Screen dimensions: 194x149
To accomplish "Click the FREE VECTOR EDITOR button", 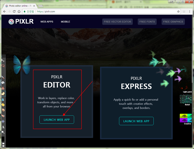I will pyautogui.click(x=117, y=22).
